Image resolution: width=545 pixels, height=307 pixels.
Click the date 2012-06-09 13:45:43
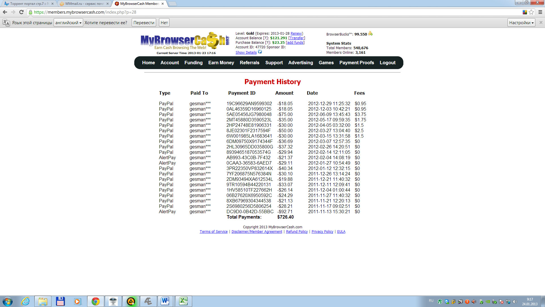click(x=329, y=115)
